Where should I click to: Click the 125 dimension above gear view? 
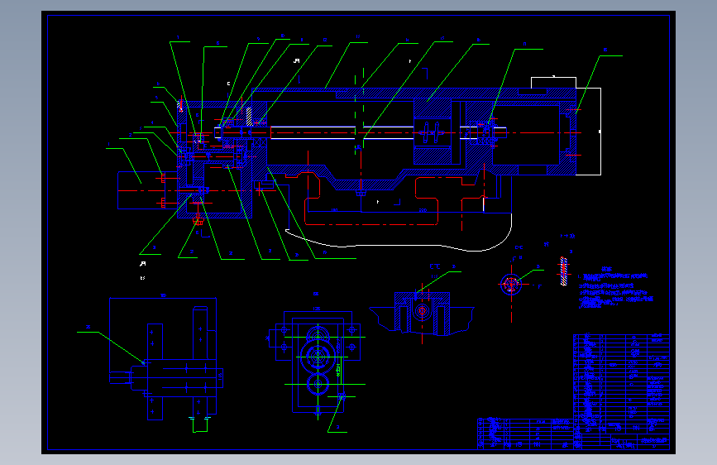click(x=317, y=309)
